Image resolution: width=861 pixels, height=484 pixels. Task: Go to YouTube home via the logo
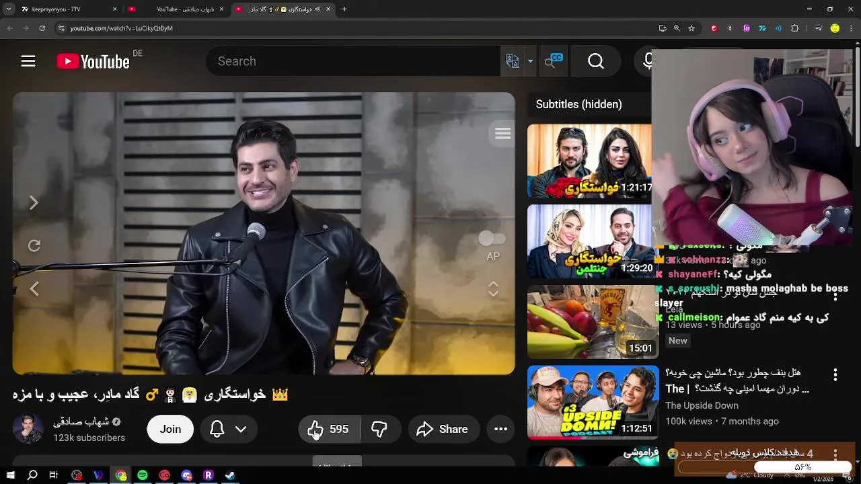click(x=93, y=61)
